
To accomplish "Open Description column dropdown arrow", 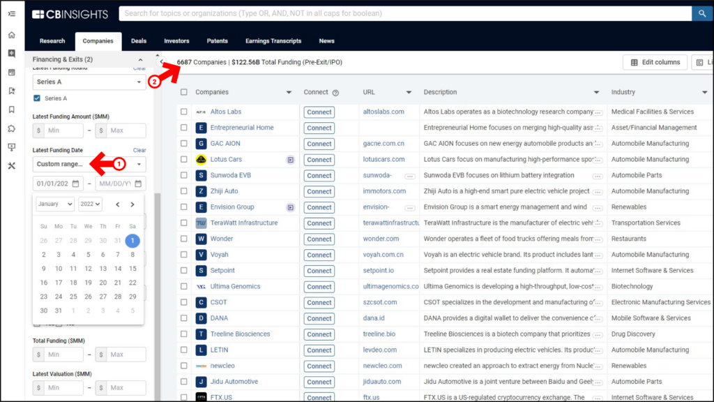I will tap(596, 93).
